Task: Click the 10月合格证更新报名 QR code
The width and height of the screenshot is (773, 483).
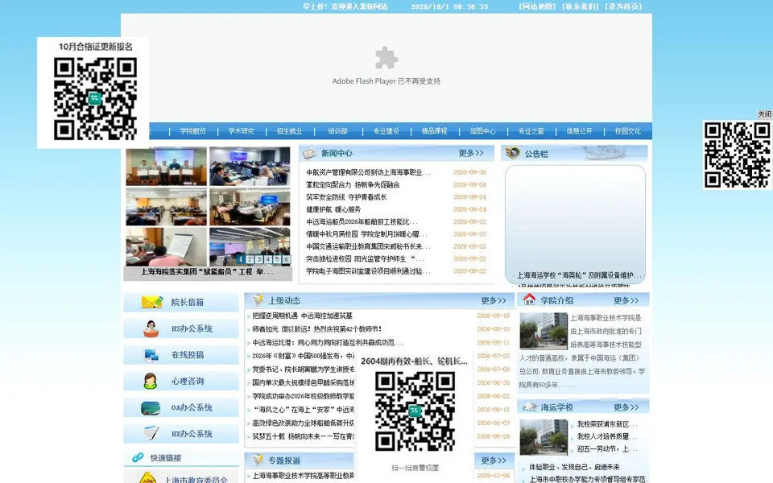Action: coord(95,98)
